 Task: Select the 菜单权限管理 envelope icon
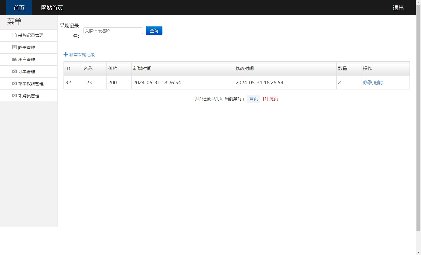[14, 83]
